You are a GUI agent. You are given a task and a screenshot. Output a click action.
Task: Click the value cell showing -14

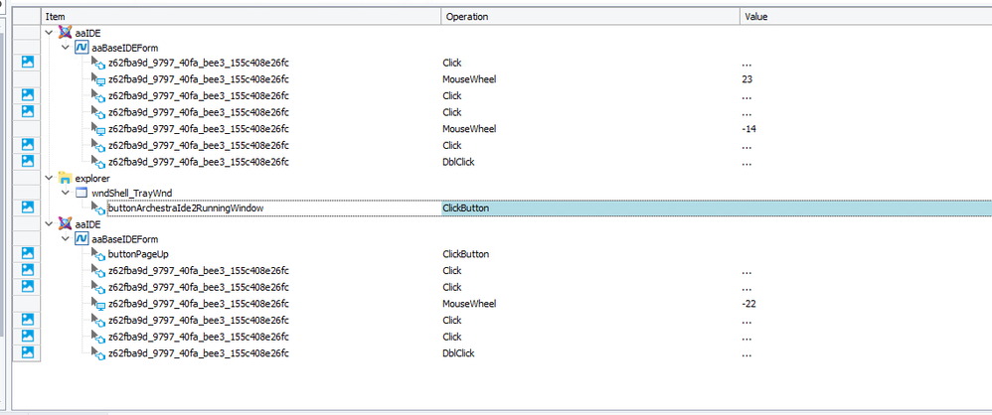tap(749, 128)
